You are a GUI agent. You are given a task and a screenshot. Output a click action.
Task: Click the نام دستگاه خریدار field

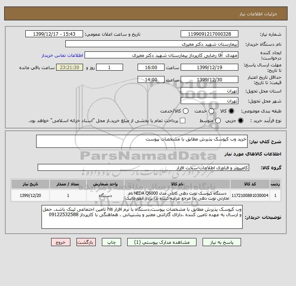pos(151,44)
